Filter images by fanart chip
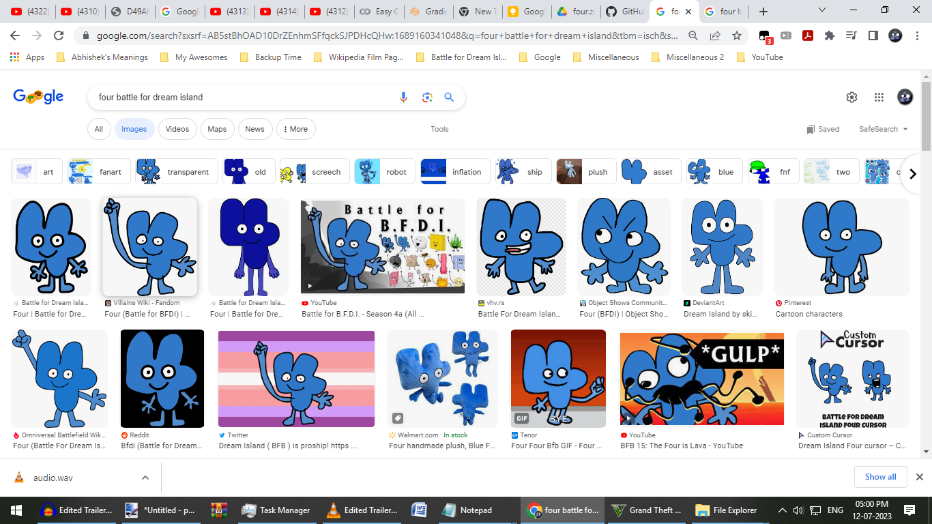The height and width of the screenshot is (524, 932). point(100,172)
